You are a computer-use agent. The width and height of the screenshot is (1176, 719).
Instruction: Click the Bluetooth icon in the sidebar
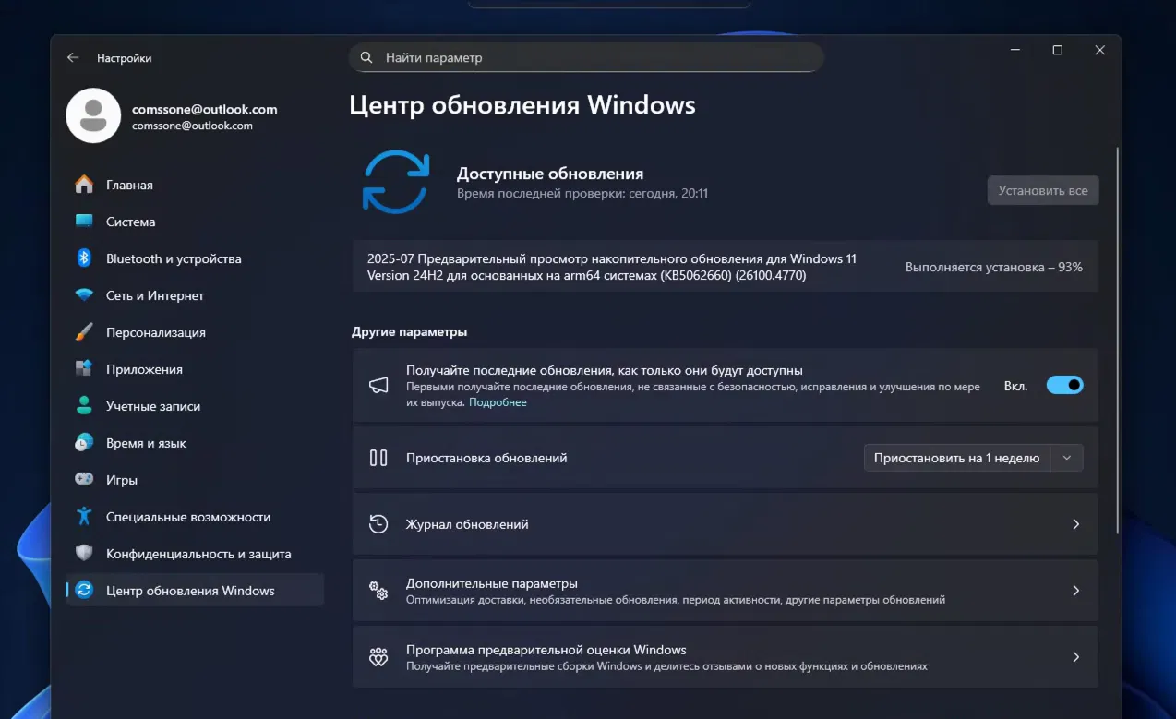pyautogui.click(x=84, y=258)
